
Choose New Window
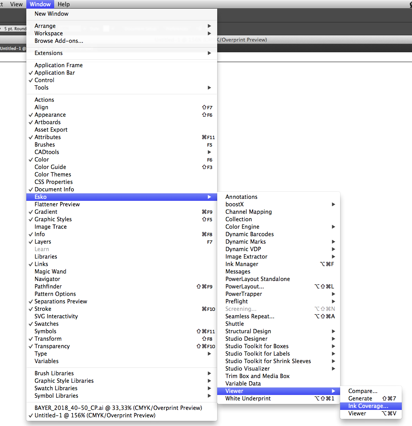[x=122, y=14]
